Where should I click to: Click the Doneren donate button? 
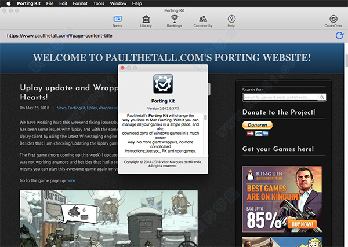click(x=257, y=125)
